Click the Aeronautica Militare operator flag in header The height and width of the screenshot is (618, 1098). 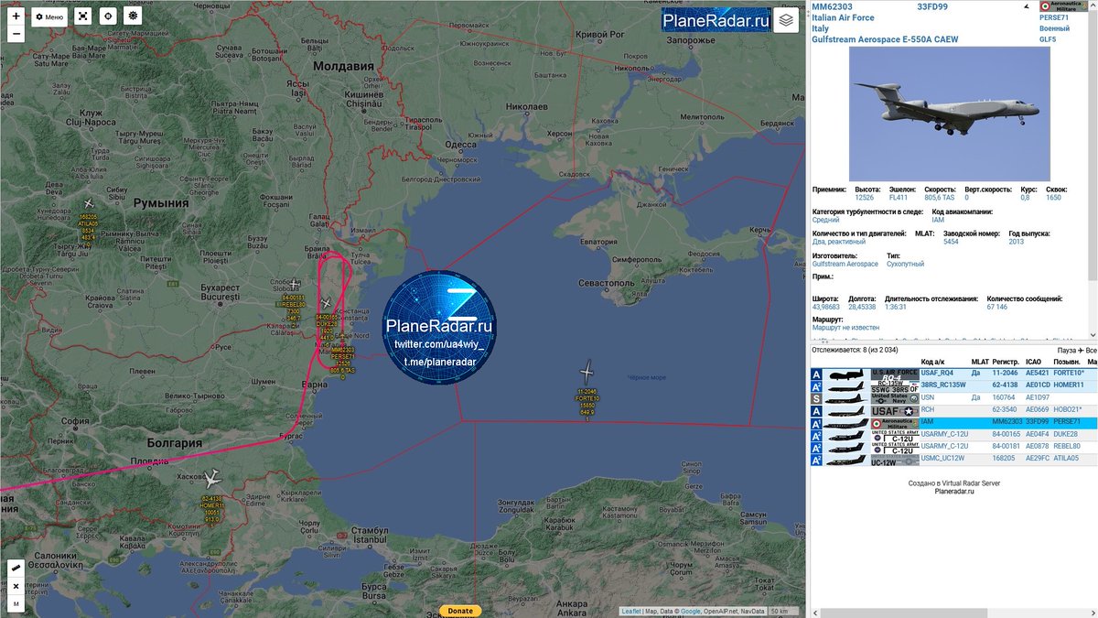click(x=1063, y=7)
